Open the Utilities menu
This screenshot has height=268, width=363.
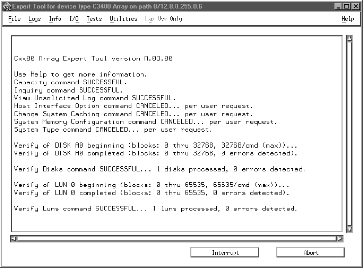123,19
